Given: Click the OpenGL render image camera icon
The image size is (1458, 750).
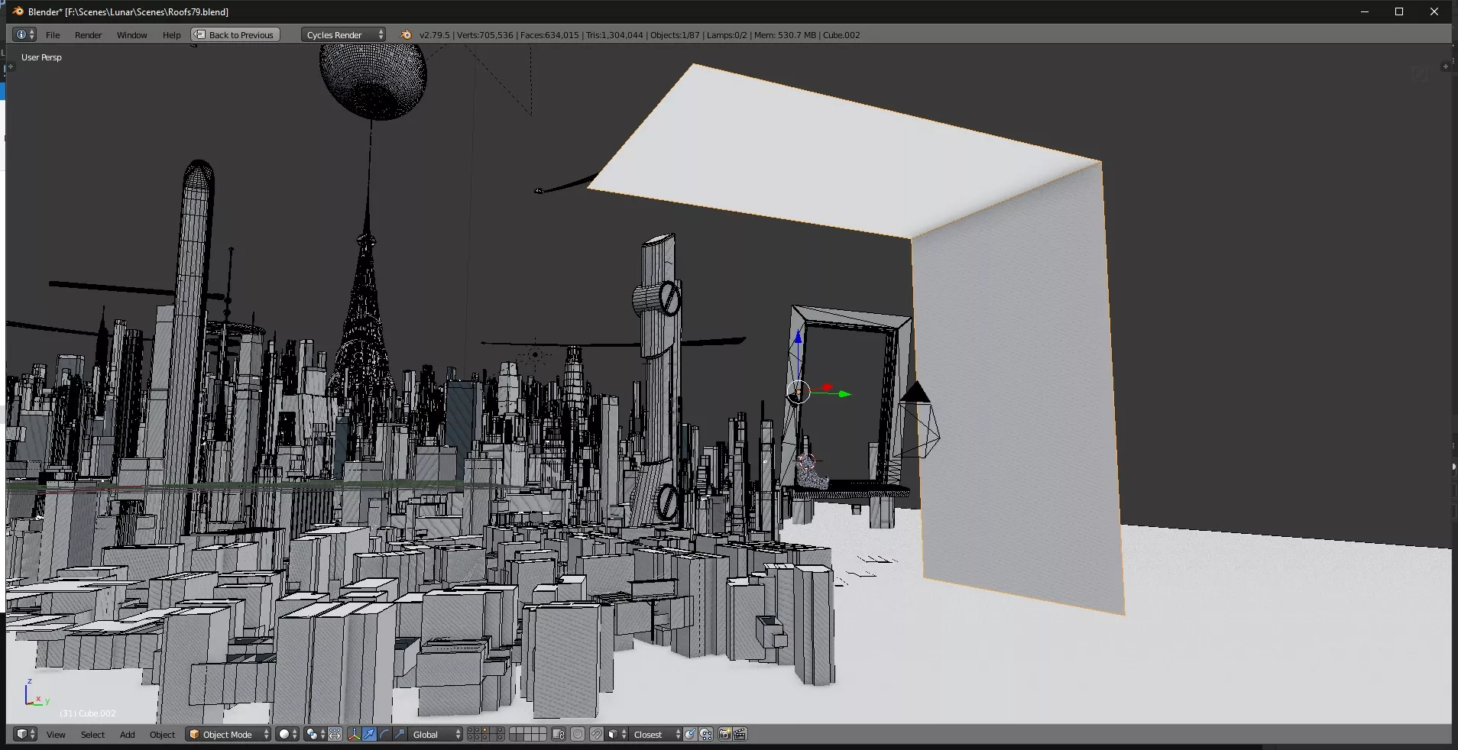Looking at the screenshot, I should (724, 734).
